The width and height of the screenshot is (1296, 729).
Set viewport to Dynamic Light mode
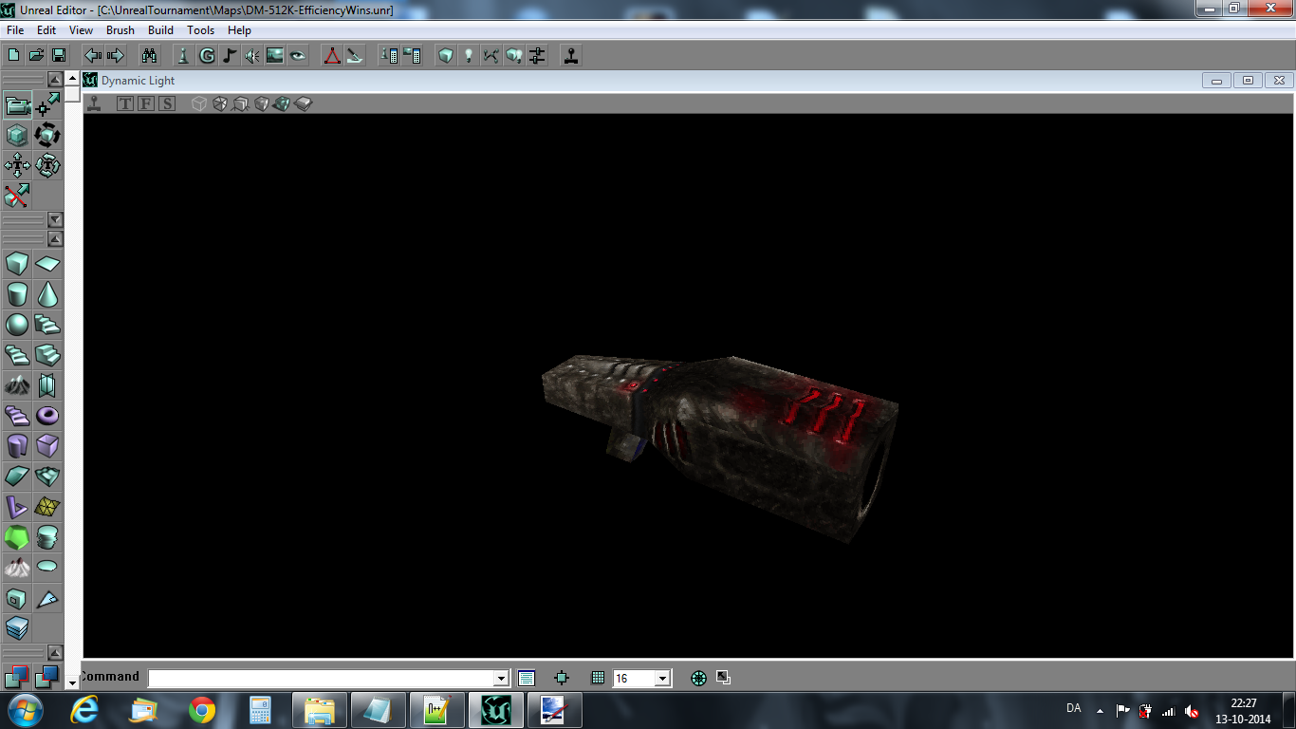click(283, 103)
